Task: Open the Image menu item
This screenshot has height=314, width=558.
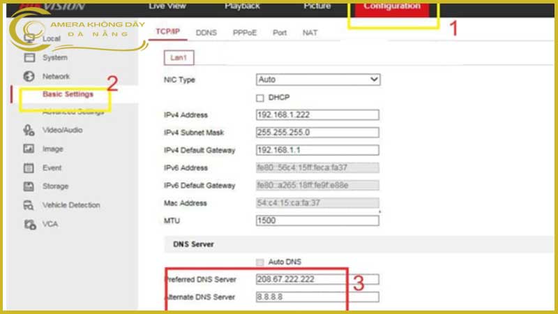Action: coord(53,149)
